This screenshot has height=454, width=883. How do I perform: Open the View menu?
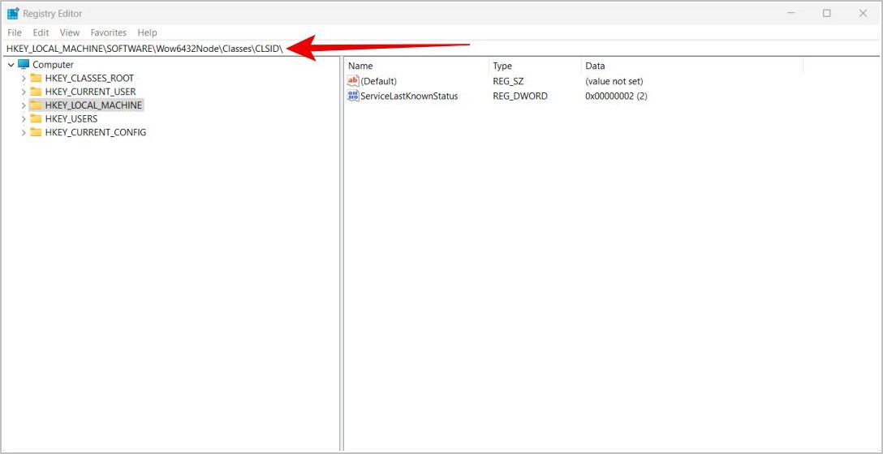point(70,32)
